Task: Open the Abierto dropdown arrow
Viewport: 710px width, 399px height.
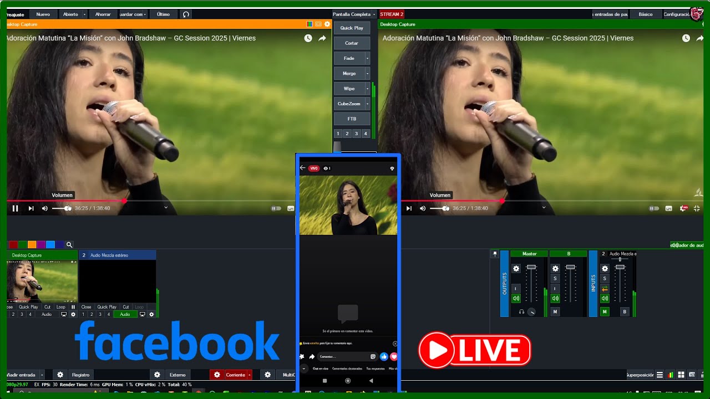Action: pos(85,14)
